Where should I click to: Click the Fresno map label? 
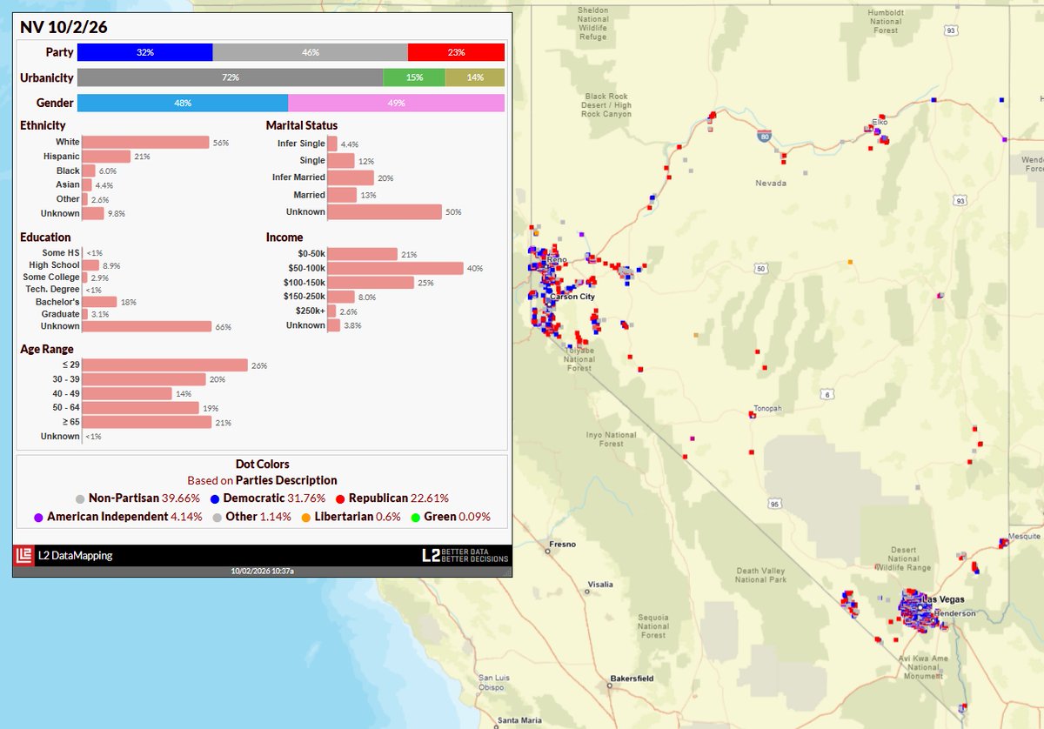[561, 545]
